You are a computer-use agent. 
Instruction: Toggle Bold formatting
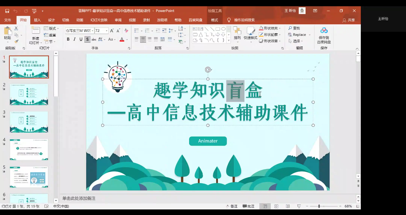pos(68,39)
